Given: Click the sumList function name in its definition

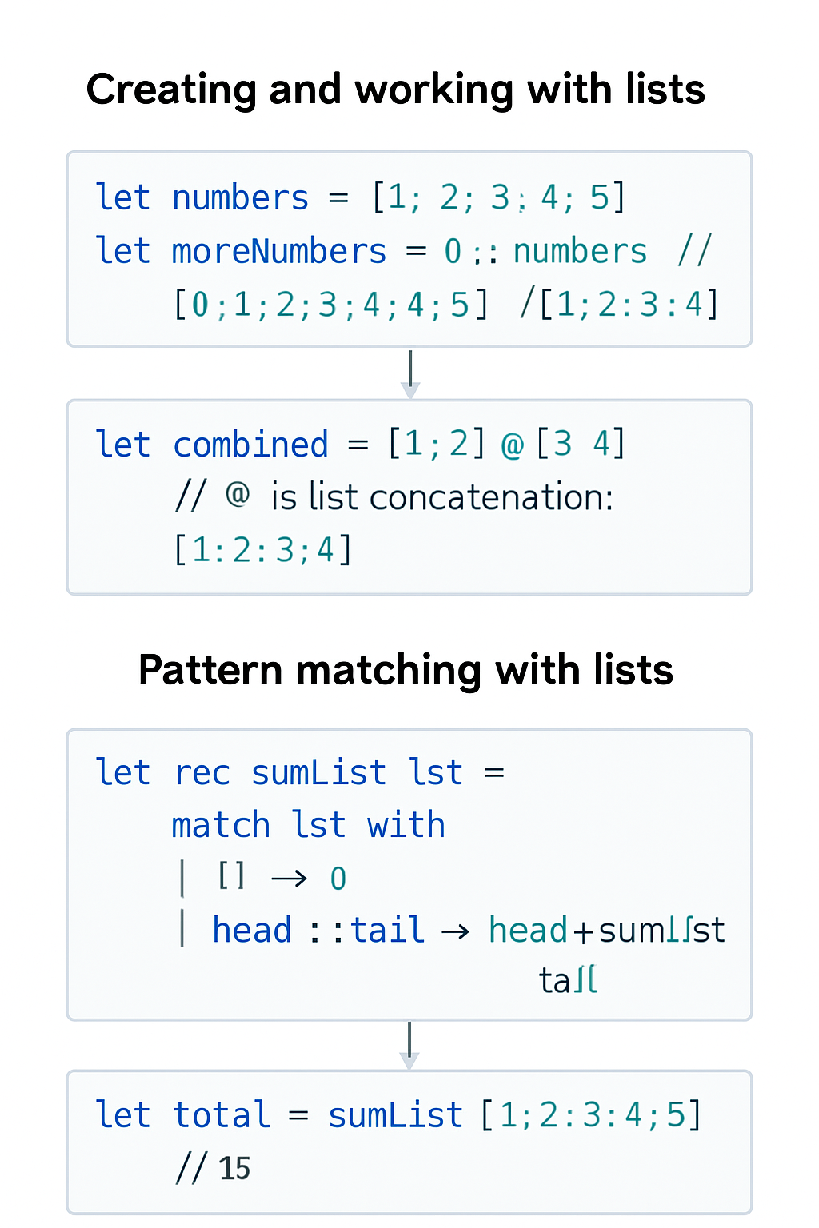Looking at the screenshot, I should pyautogui.click(x=318, y=773).
